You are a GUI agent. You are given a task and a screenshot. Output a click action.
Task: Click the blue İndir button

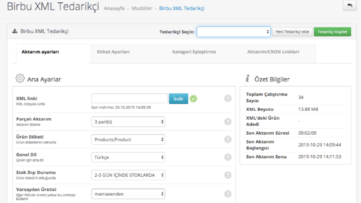click(x=178, y=99)
